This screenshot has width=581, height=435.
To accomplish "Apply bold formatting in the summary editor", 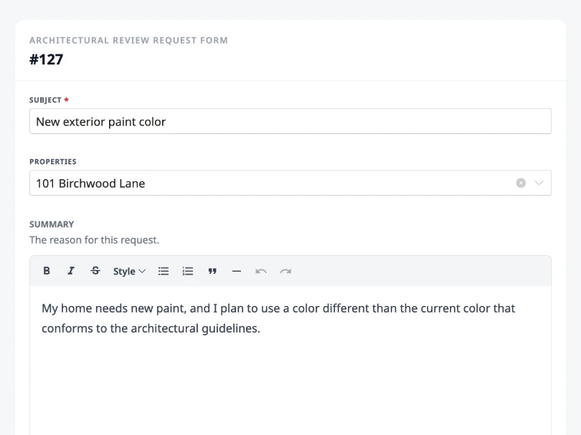I will point(46,271).
